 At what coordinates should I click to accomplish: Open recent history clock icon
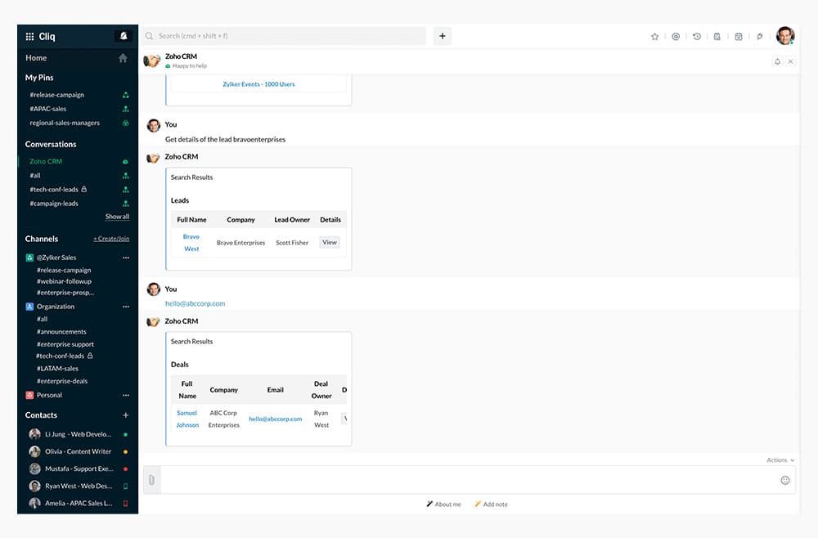[x=696, y=37]
